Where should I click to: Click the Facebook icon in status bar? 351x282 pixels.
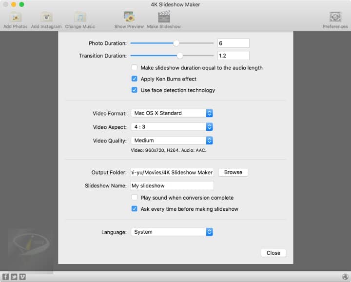click(5, 277)
